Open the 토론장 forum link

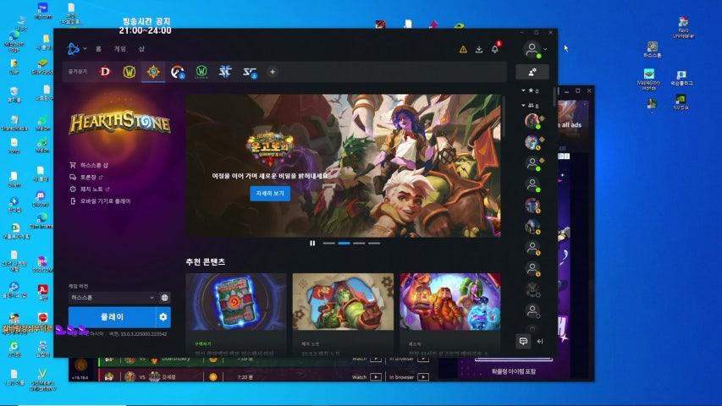[x=88, y=177]
